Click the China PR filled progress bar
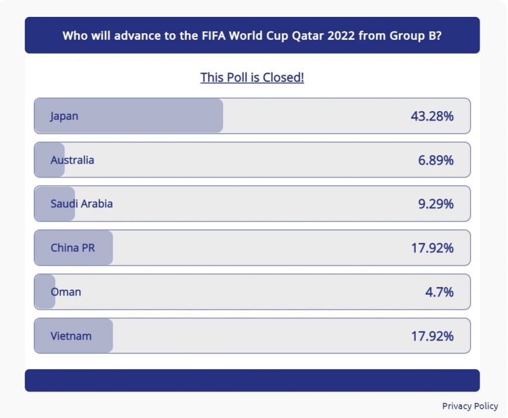Image resolution: width=508 pixels, height=418 pixels. (x=74, y=248)
